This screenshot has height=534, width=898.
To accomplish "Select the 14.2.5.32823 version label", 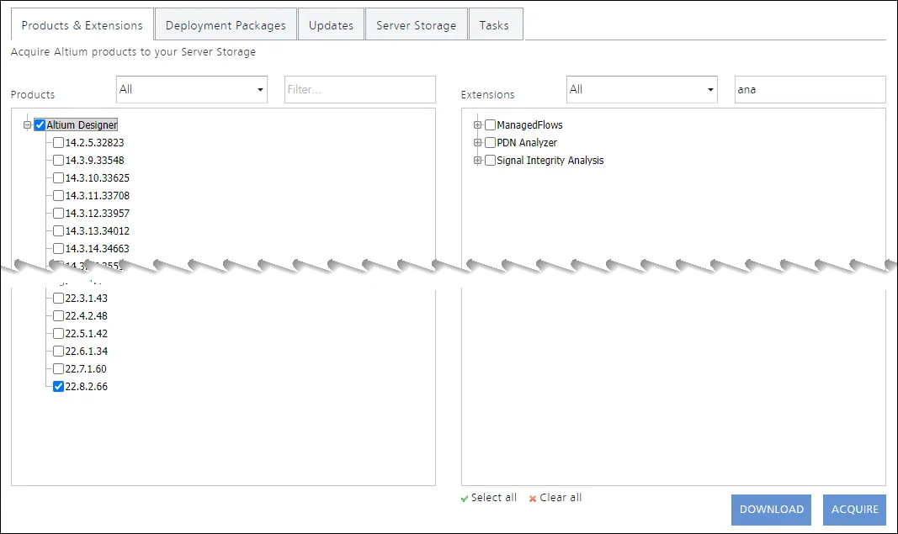I will click(94, 142).
